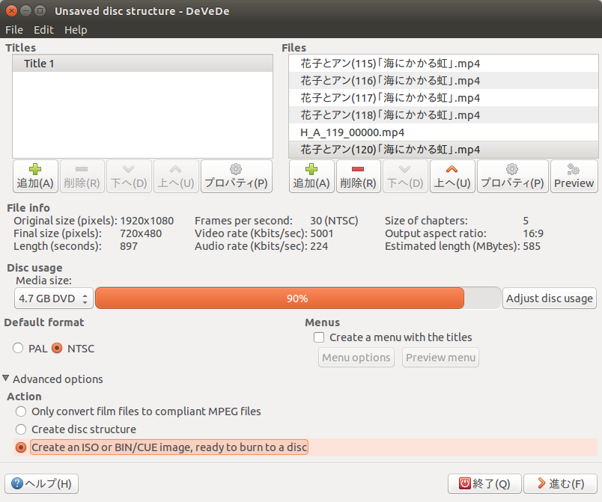Viewport: 602px width, 502px height.
Task: Click the Size of chapters value 5
Action: click(x=526, y=221)
